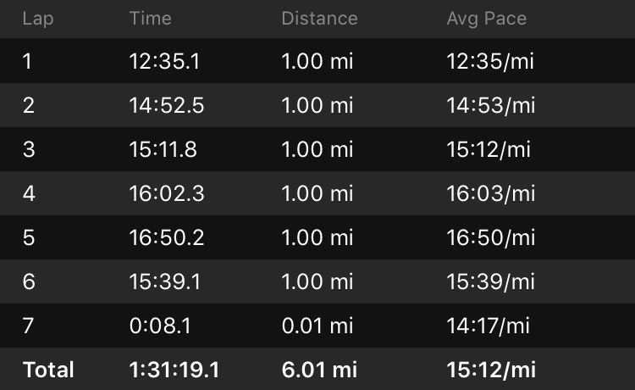Select lap 2 time 14:52.5
The height and width of the screenshot is (390, 635).
click(x=167, y=106)
